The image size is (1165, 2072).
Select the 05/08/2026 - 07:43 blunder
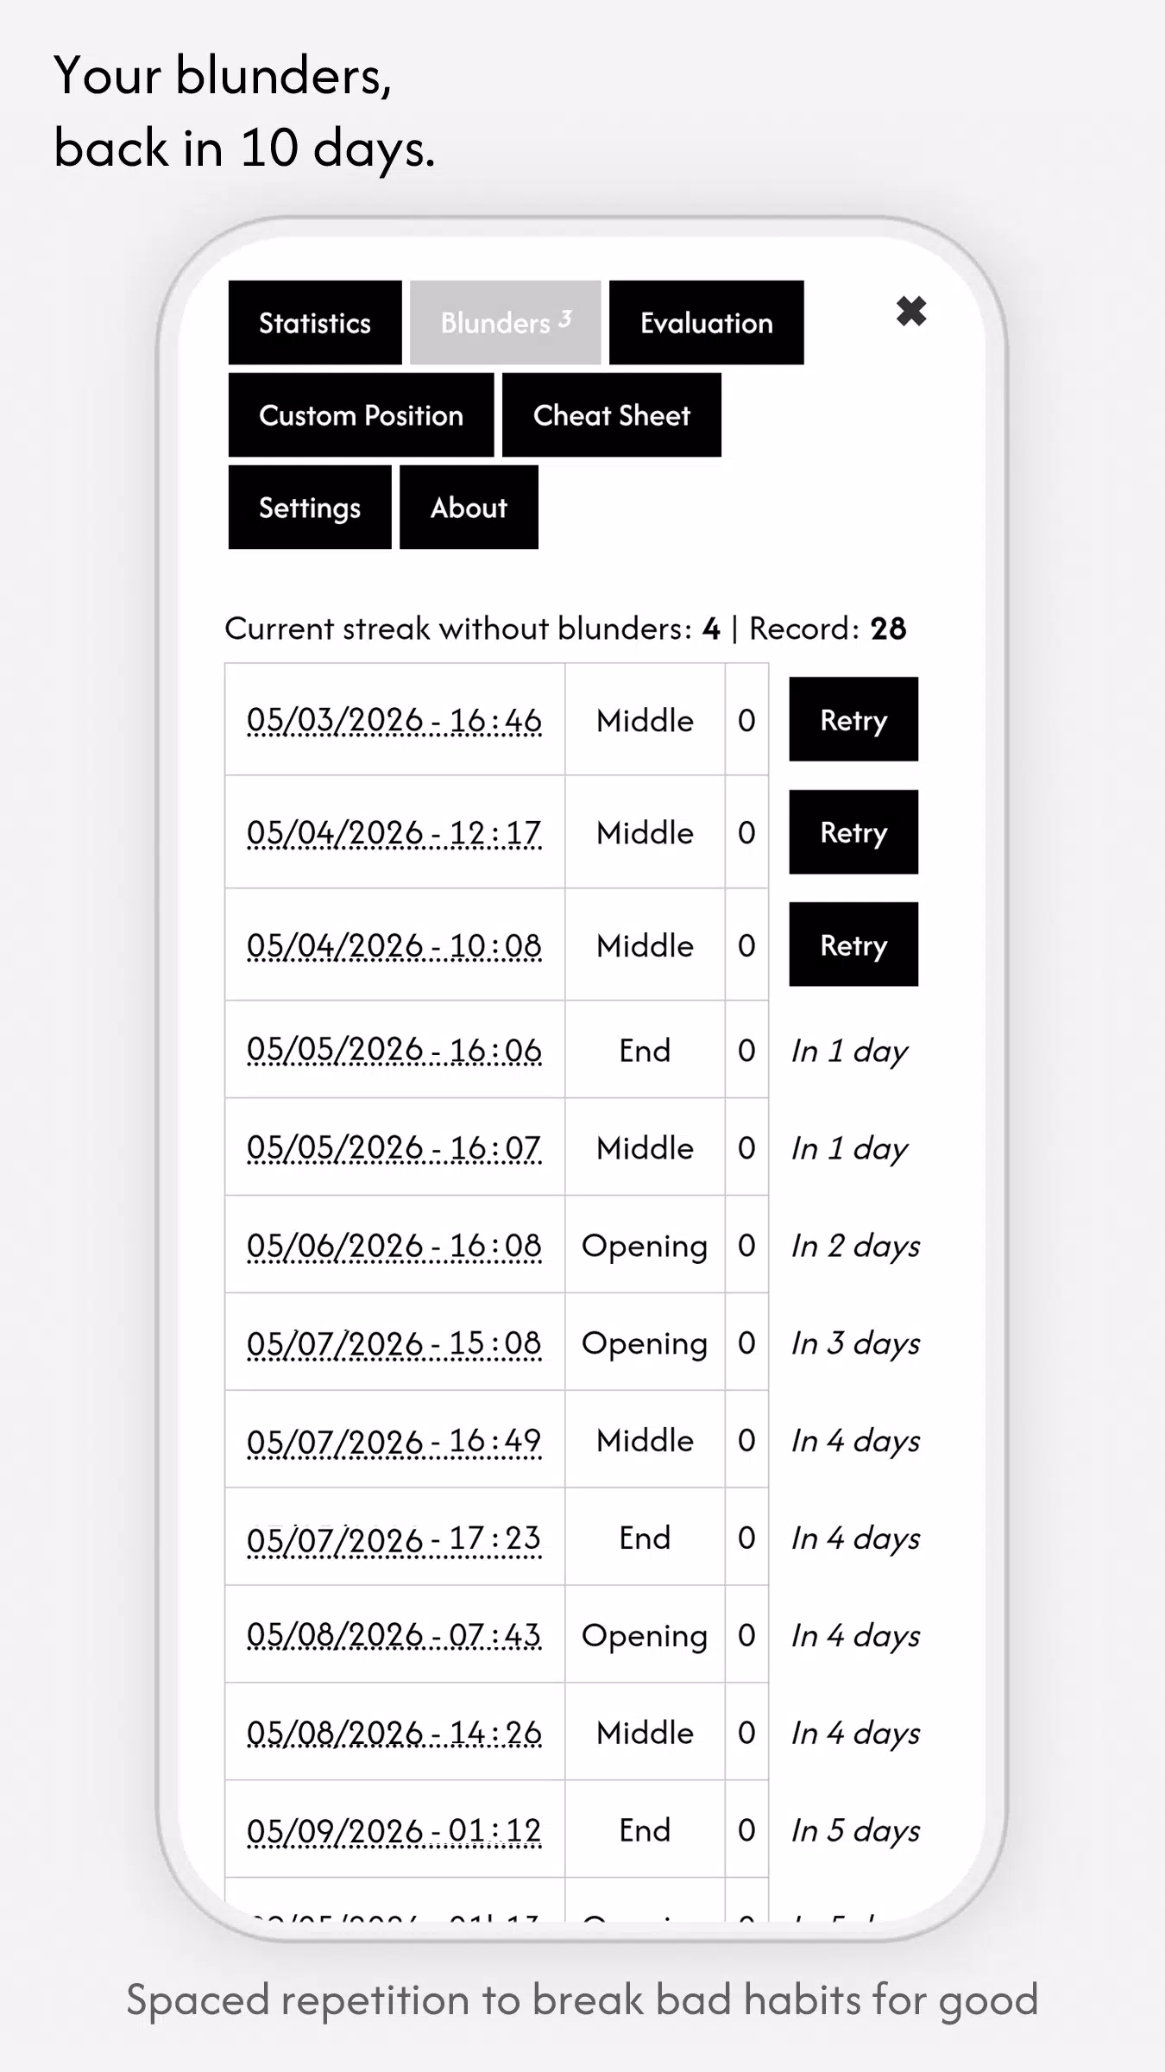(394, 1635)
